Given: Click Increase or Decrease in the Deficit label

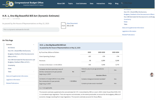Looking at the screenshot, I should tap(51, 65).
